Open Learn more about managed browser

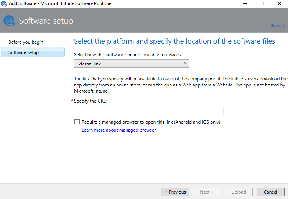point(119,130)
